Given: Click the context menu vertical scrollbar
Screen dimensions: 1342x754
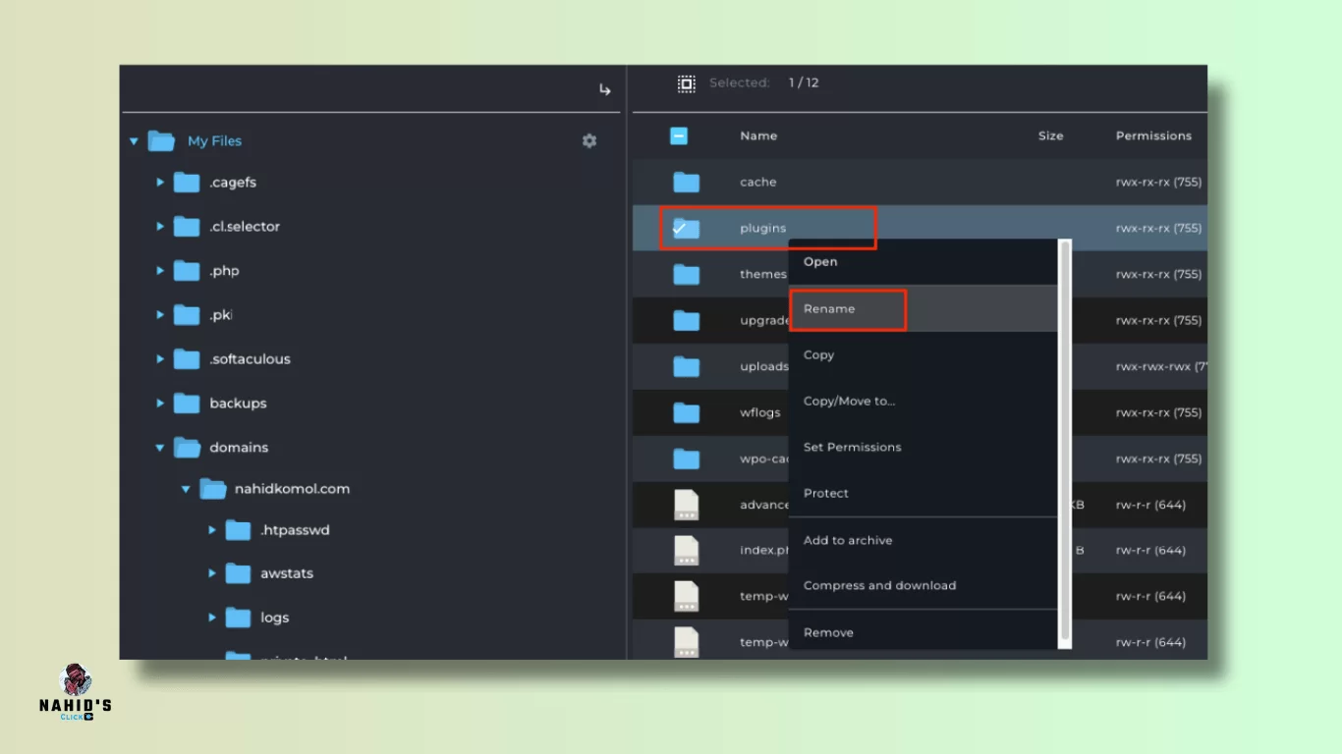Looking at the screenshot, I should 1065,444.
